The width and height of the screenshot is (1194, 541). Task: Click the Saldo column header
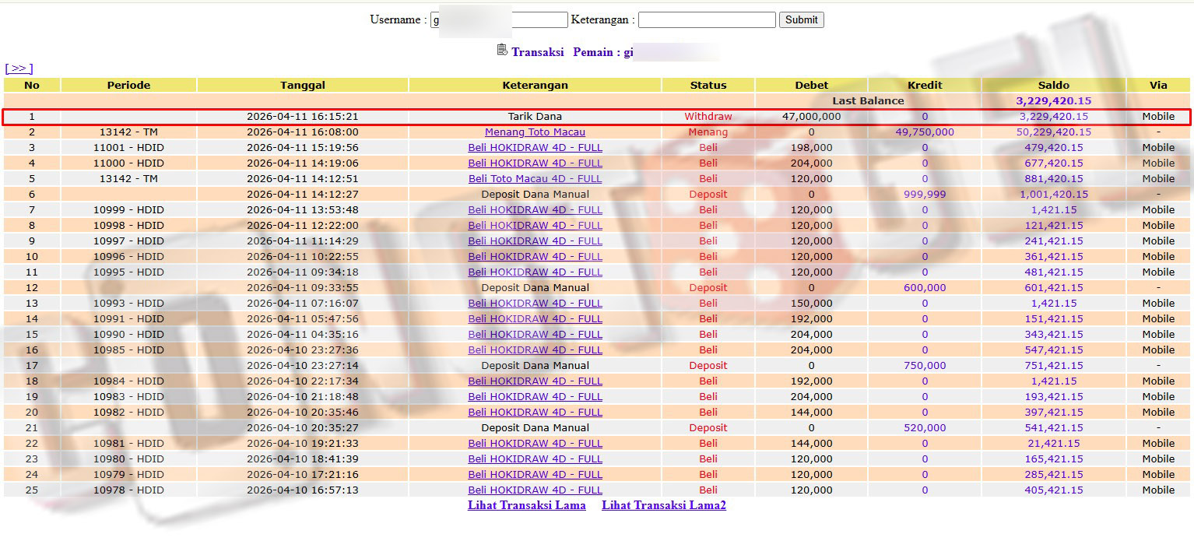pyautogui.click(x=1054, y=86)
